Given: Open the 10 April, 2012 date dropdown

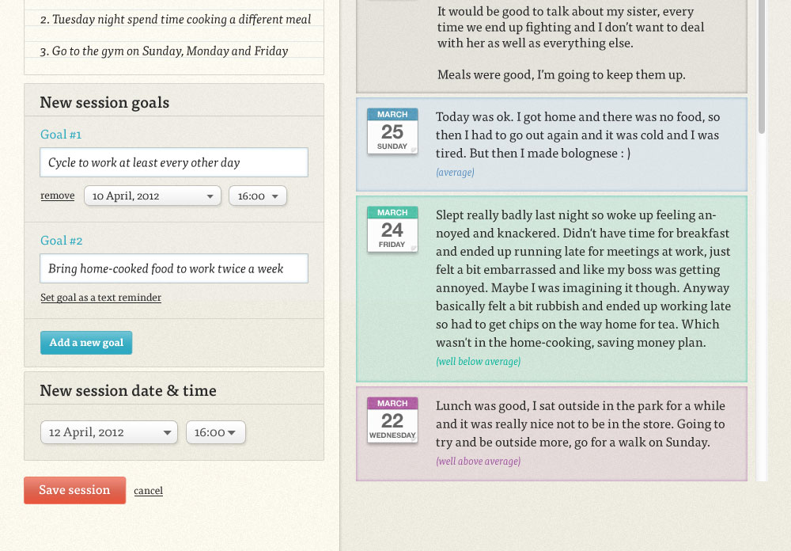Looking at the screenshot, I should [153, 196].
